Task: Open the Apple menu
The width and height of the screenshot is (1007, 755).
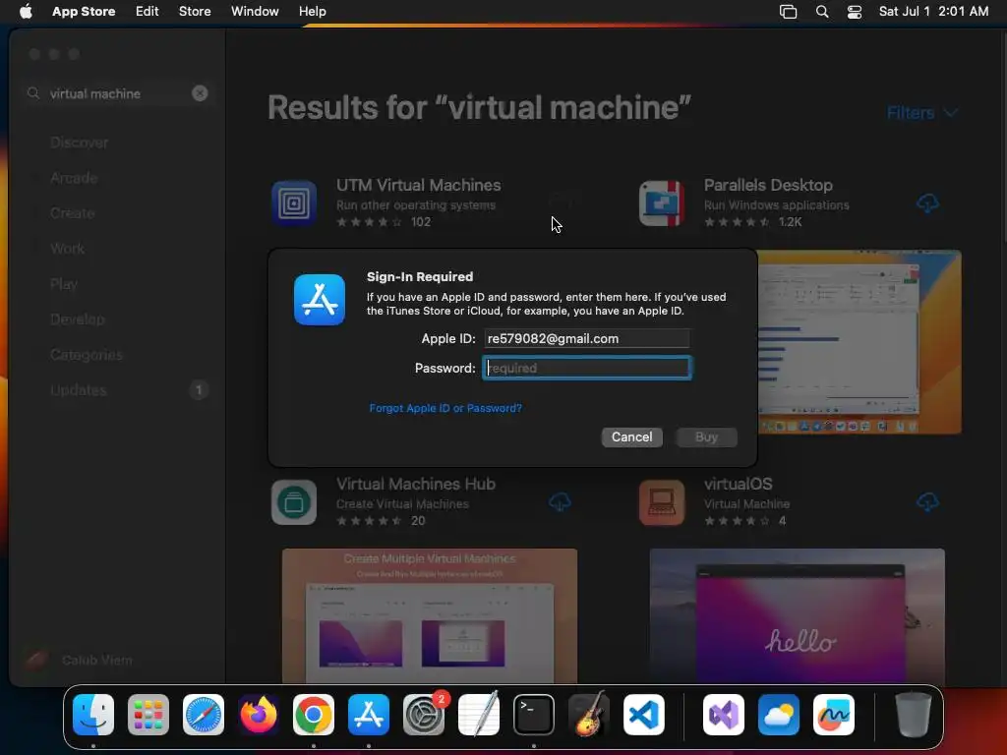Action: click(x=26, y=12)
